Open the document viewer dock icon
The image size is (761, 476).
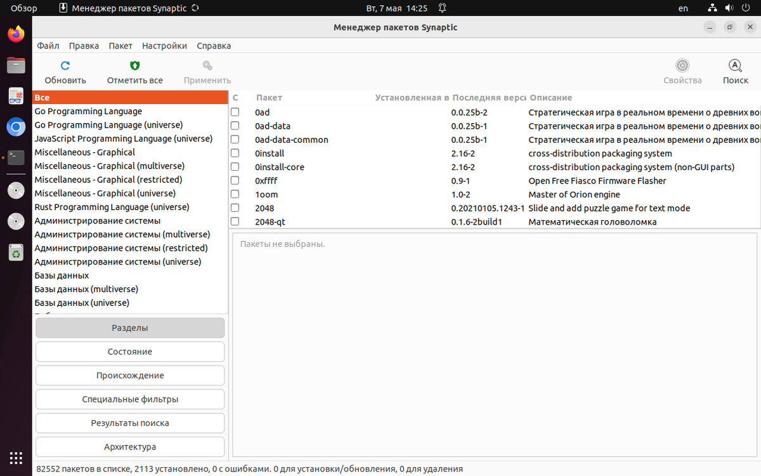click(16, 96)
